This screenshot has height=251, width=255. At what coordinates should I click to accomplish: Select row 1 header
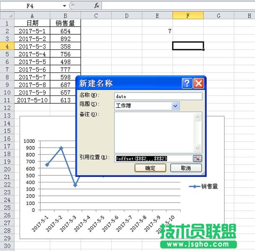[x=7, y=23]
